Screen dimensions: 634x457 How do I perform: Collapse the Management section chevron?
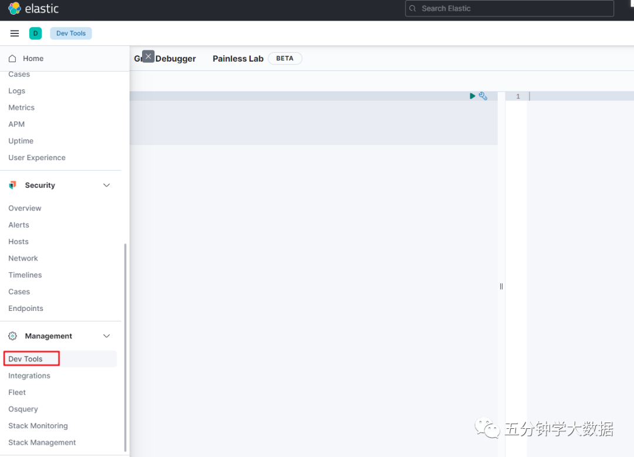tap(106, 336)
